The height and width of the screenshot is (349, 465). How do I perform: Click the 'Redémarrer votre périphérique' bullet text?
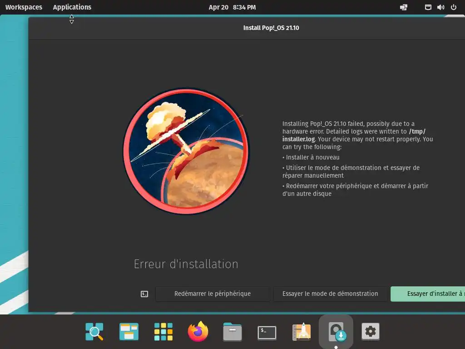coord(355,189)
